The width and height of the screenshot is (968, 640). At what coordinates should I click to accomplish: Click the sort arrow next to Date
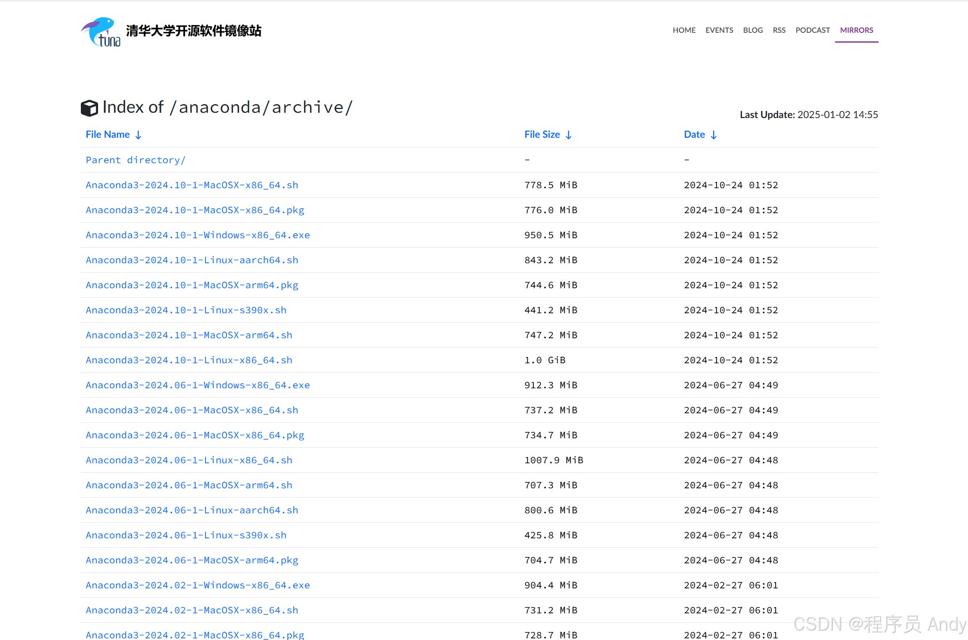(x=714, y=135)
